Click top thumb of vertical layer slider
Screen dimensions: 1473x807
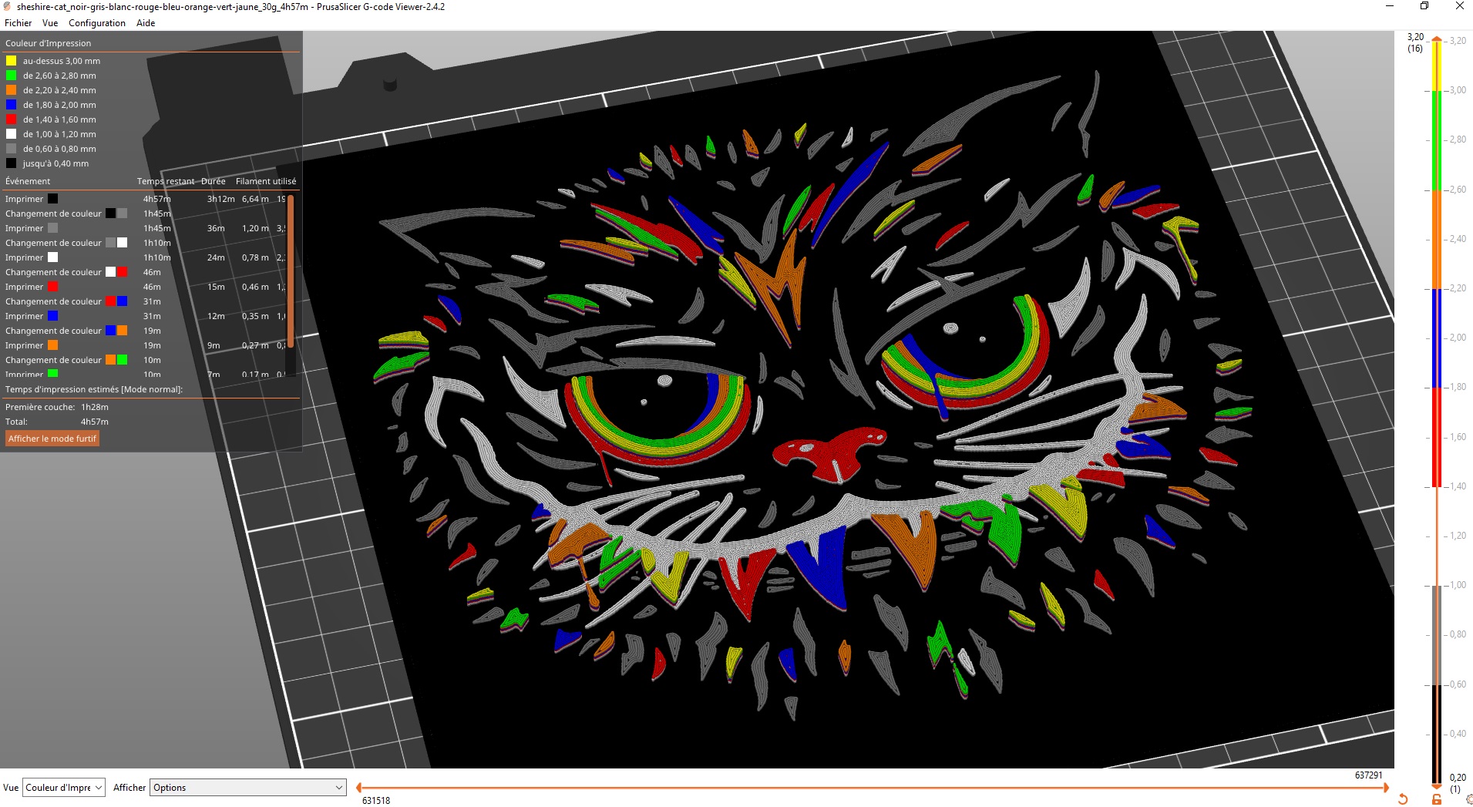[x=1437, y=39]
